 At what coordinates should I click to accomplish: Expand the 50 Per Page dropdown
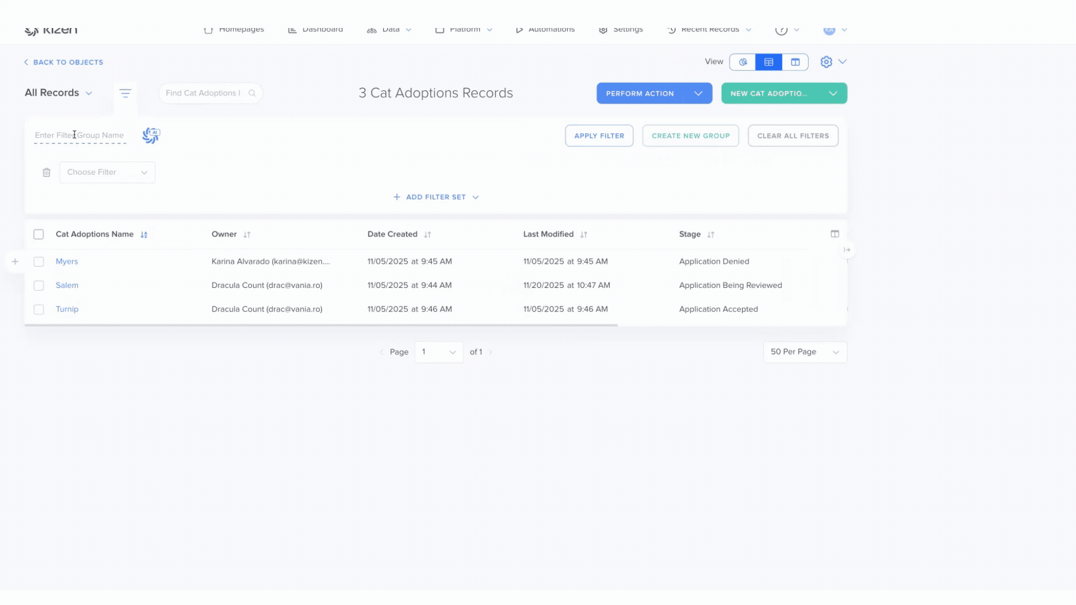[805, 352]
